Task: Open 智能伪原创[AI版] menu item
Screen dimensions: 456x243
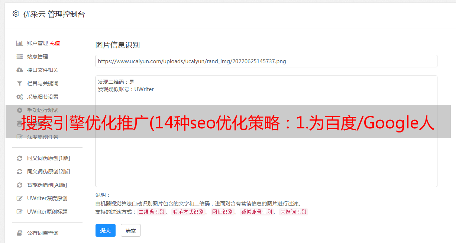Action: pos(47,185)
